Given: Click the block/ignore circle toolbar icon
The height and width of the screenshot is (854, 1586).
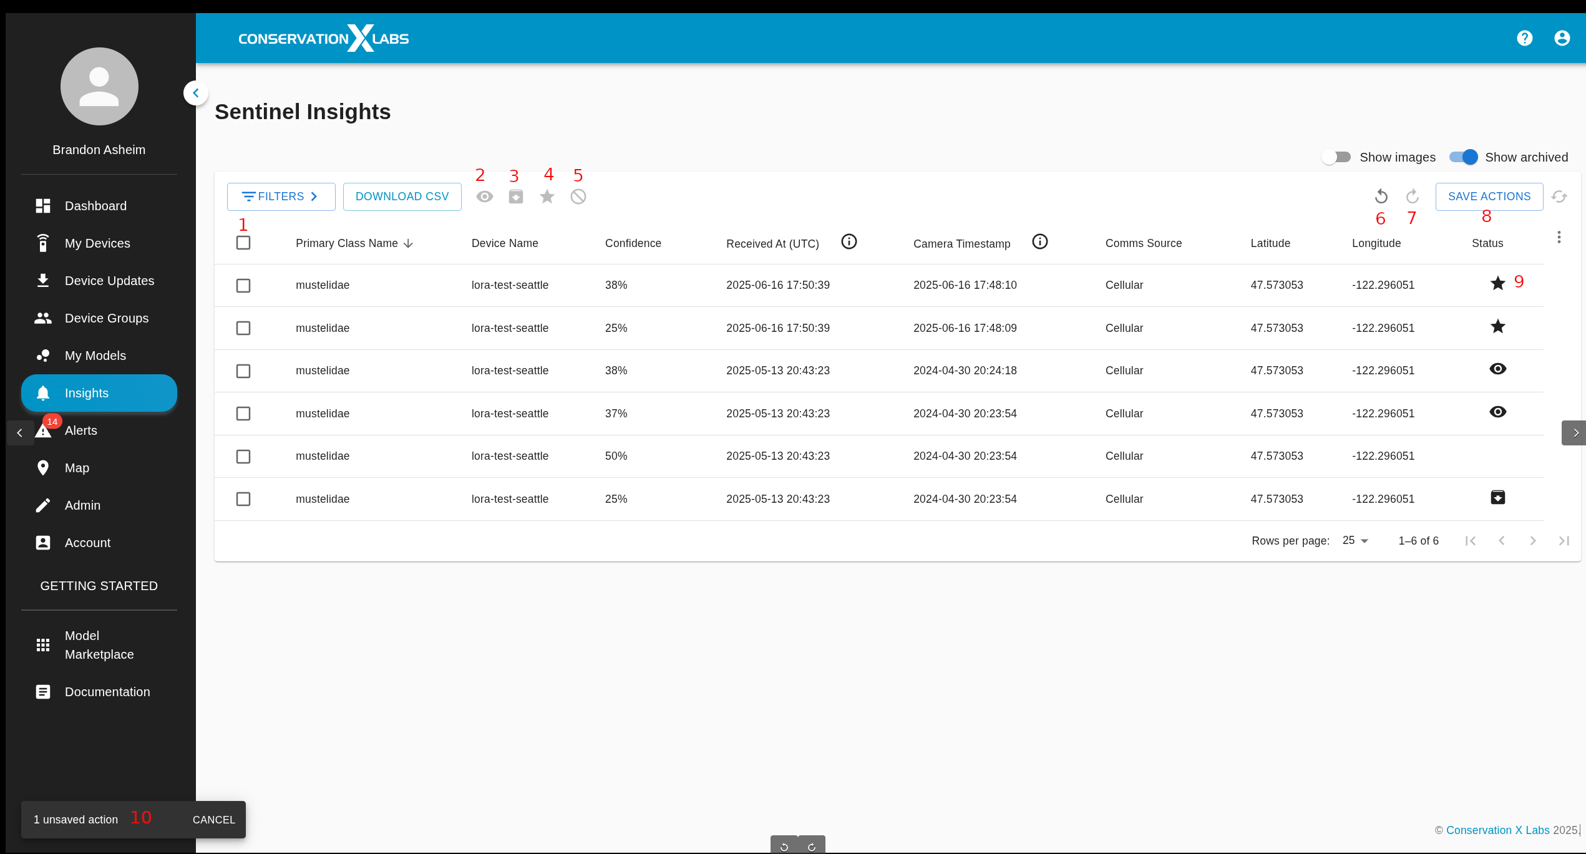Looking at the screenshot, I should (x=578, y=197).
